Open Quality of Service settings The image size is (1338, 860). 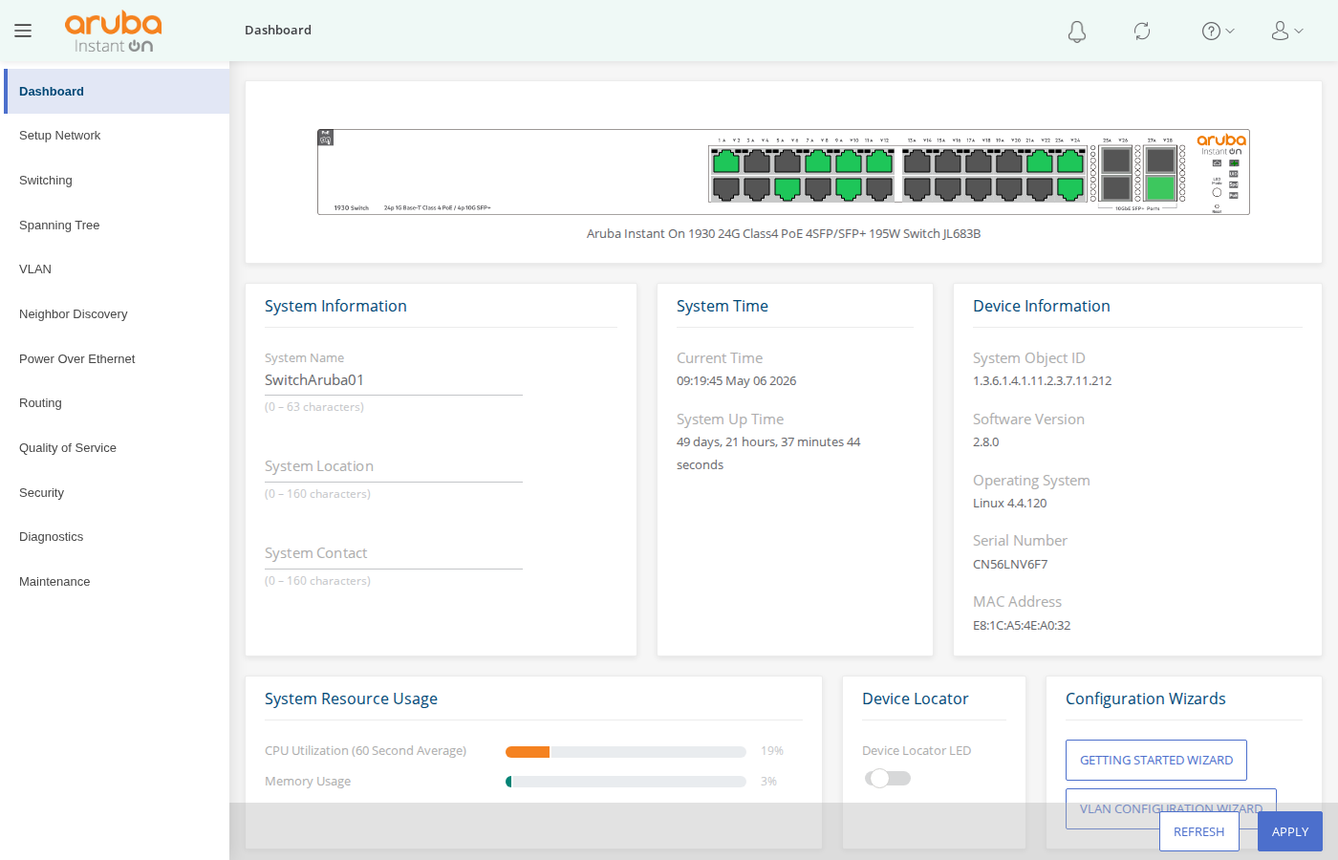pos(117,448)
